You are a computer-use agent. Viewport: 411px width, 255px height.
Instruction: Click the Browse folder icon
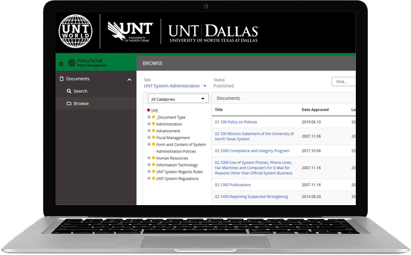coord(69,103)
